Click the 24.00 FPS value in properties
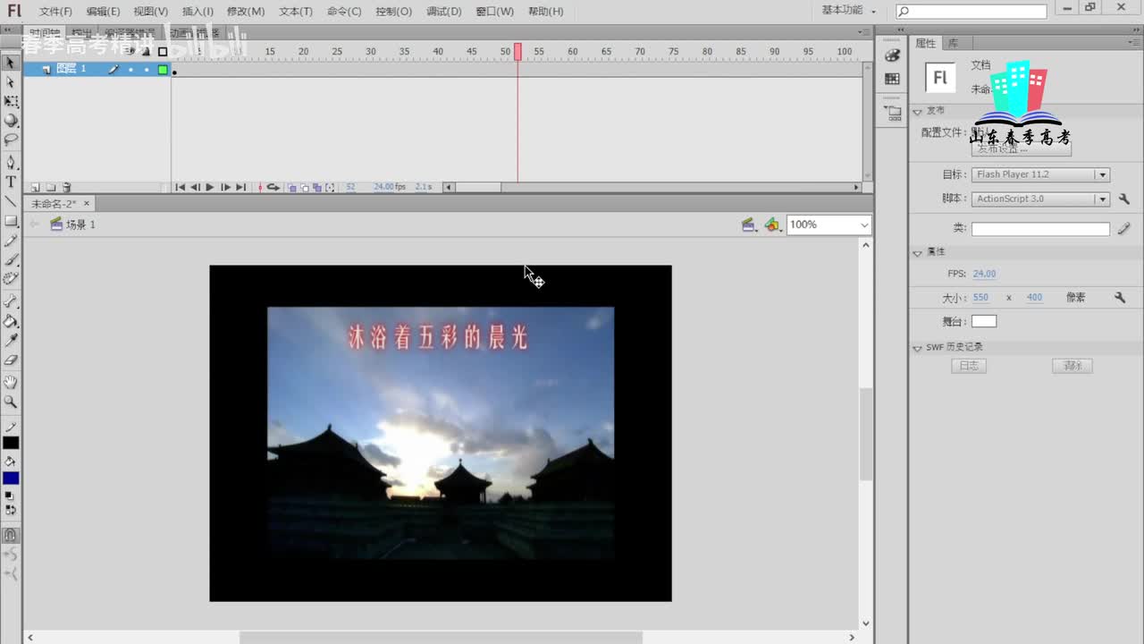1144x644 pixels. click(x=984, y=274)
